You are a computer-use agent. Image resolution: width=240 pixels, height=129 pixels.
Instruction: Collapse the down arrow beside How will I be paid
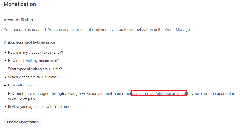click(5, 85)
